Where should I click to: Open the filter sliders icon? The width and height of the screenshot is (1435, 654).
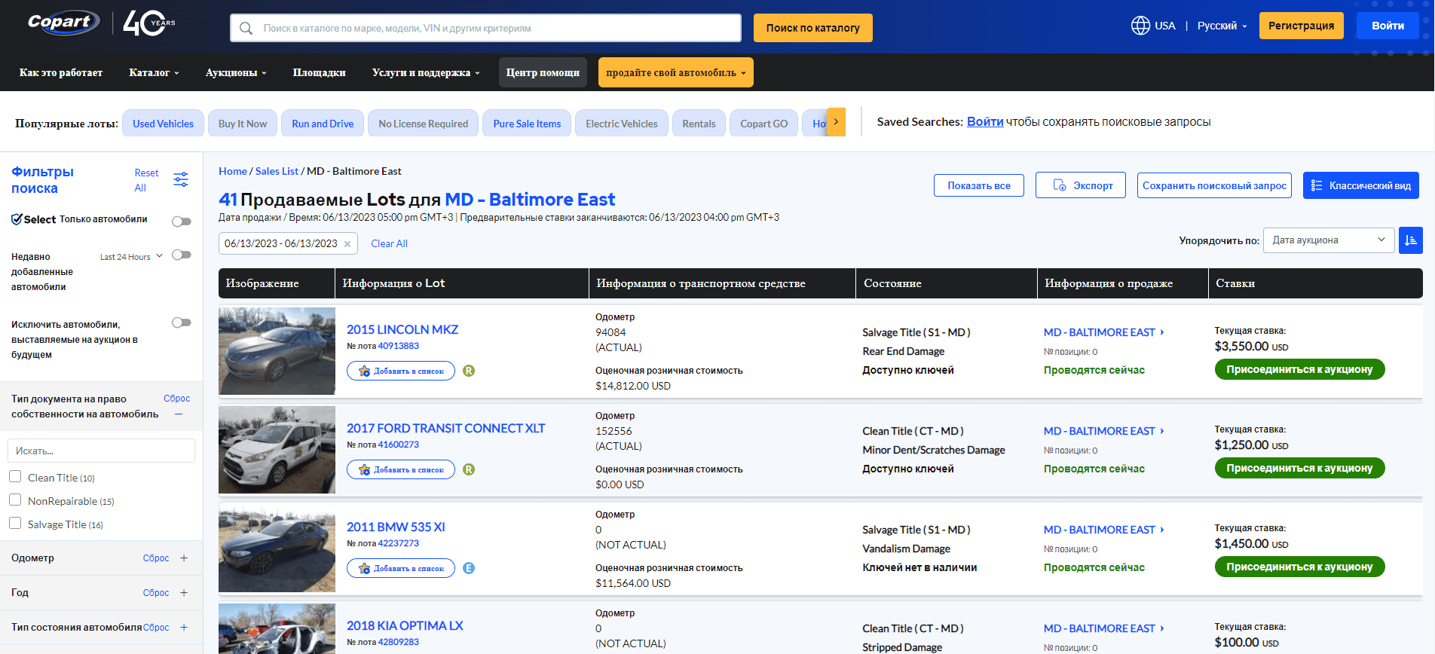181,179
